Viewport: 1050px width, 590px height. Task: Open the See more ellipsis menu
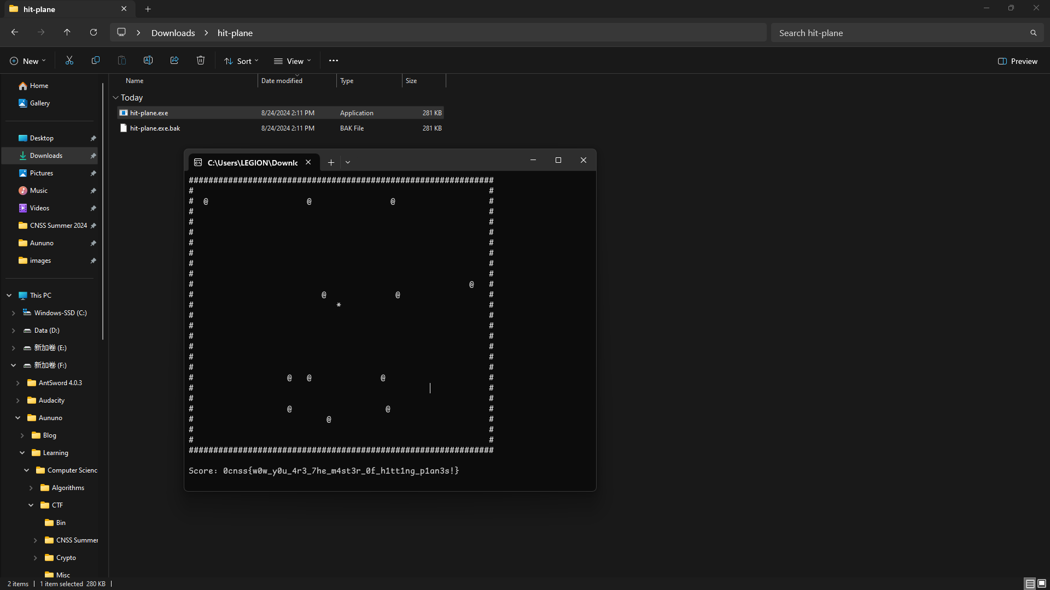coord(334,61)
